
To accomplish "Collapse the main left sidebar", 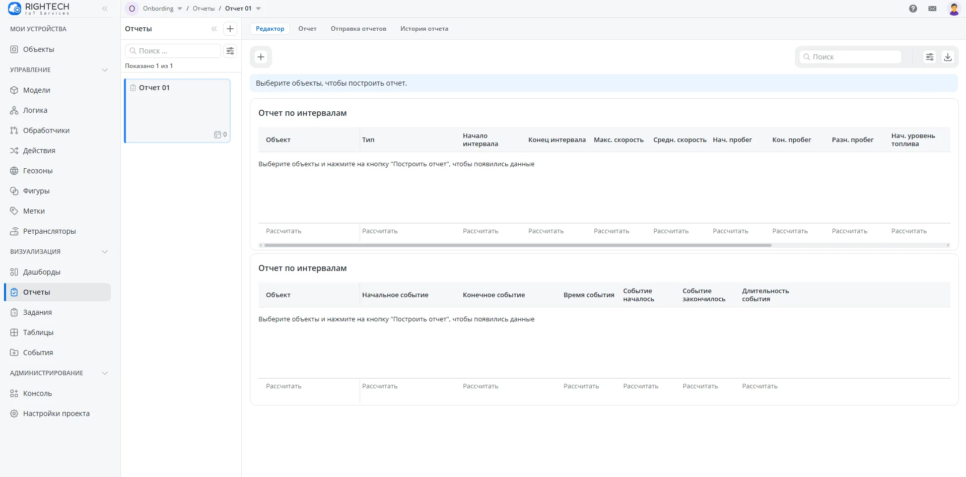I will (x=105, y=9).
